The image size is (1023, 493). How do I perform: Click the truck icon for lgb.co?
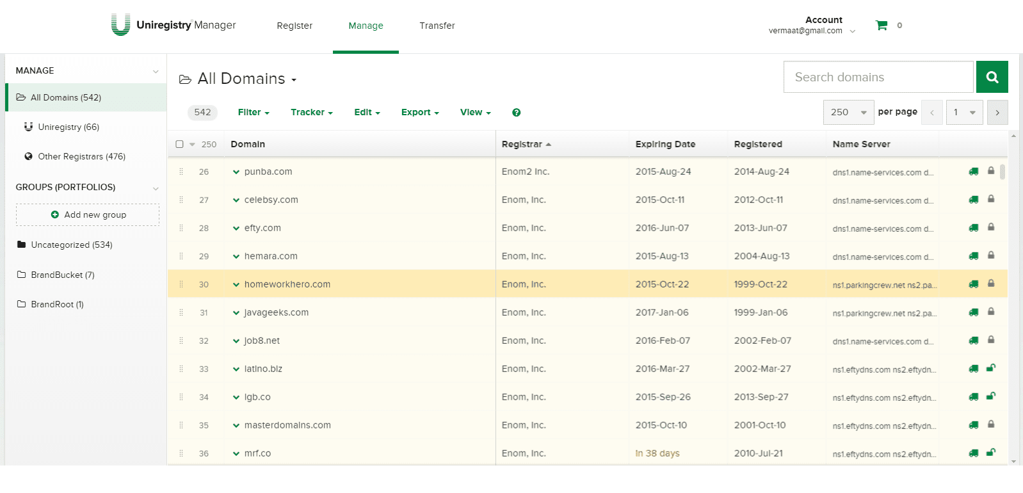(973, 397)
